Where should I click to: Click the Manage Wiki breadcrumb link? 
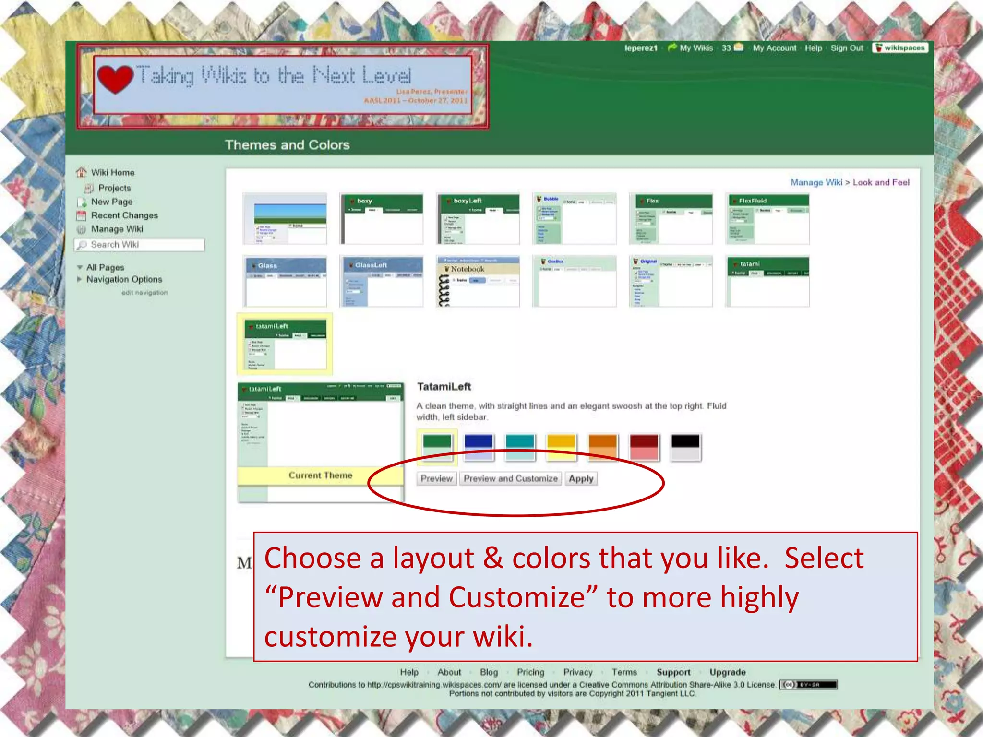[x=816, y=182]
